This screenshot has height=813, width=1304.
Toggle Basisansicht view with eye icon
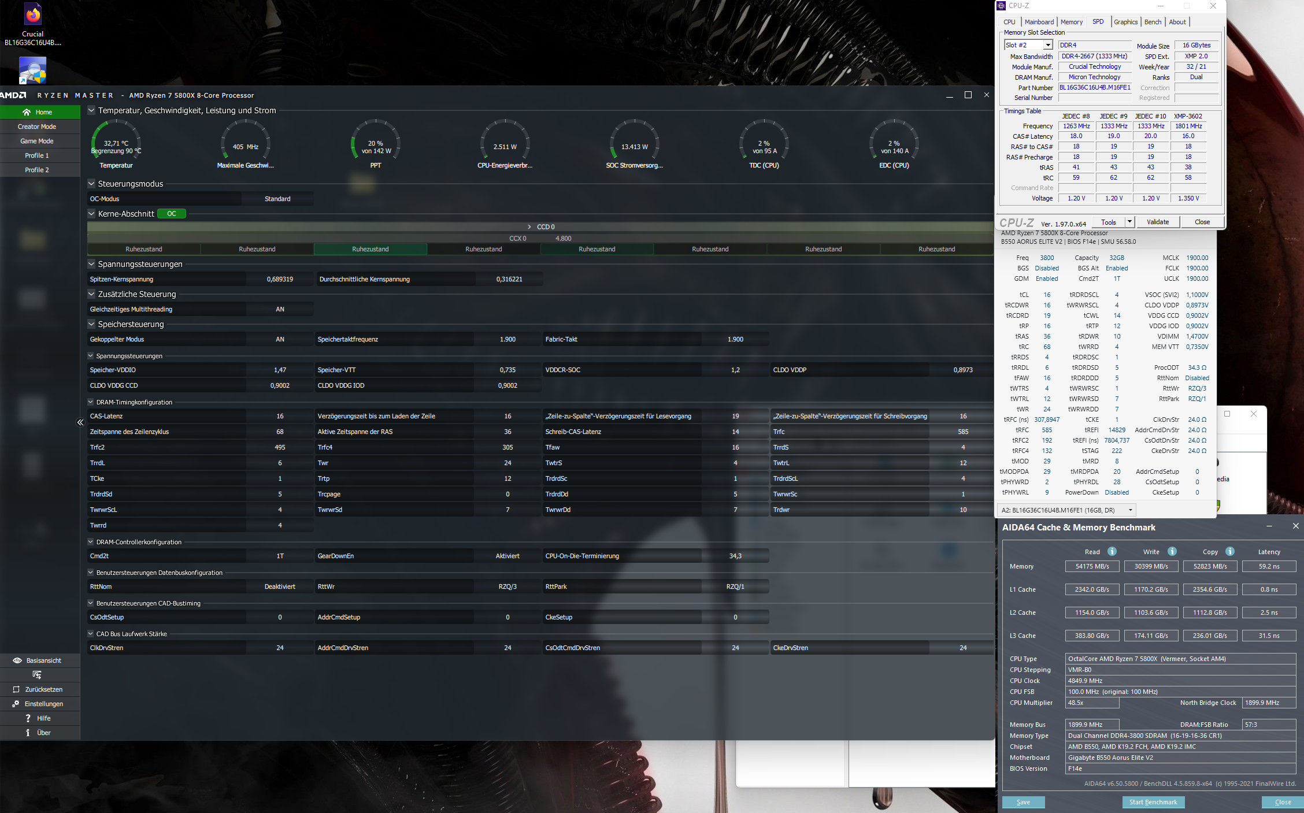click(x=17, y=660)
